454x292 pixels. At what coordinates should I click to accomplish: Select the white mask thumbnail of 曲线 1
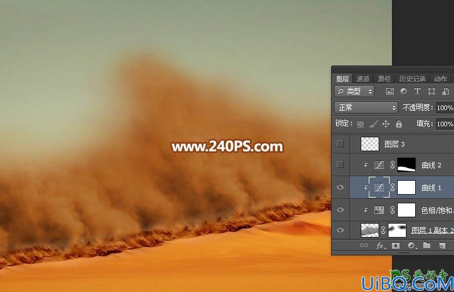tap(406, 188)
